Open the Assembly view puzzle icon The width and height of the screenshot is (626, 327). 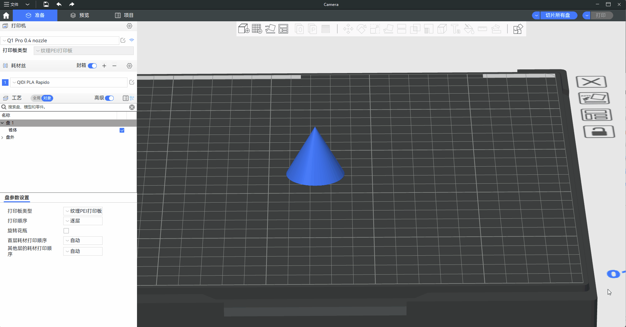pos(518,29)
